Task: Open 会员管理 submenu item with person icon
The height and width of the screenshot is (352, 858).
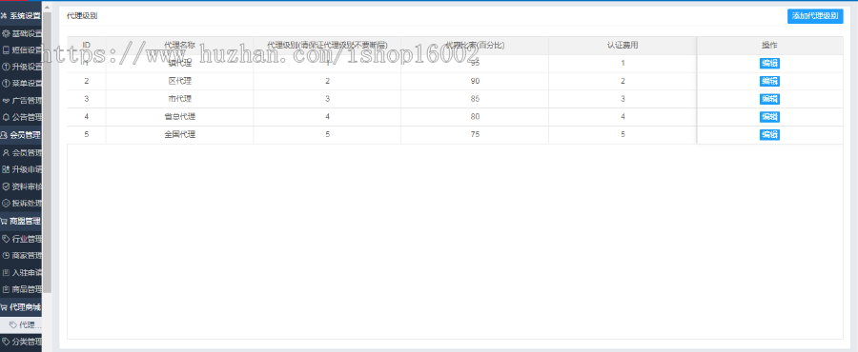Action: [21, 153]
